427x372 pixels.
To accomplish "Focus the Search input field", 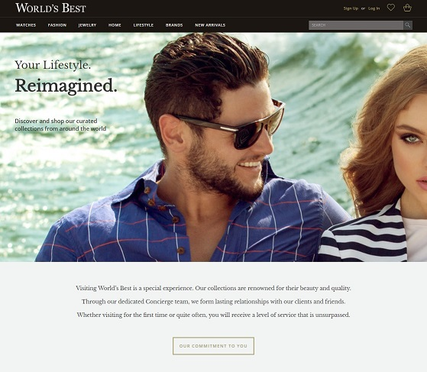I will click(356, 25).
